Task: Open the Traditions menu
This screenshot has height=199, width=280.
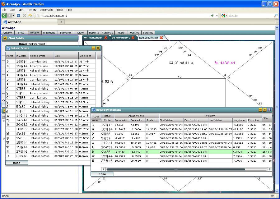Action: pyautogui.click(x=49, y=33)
